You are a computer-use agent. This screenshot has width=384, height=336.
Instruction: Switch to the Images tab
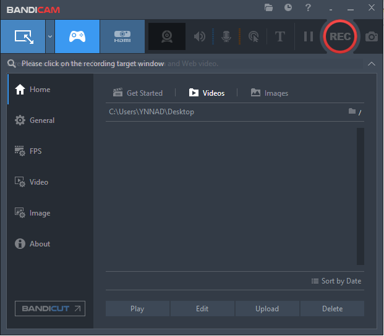(x=270, y=93)
